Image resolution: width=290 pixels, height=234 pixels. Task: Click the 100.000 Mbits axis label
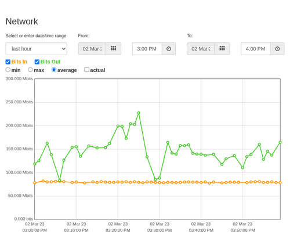pos(19,172)
